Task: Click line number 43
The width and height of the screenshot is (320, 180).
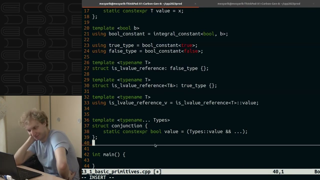Action: coord(86,160)
